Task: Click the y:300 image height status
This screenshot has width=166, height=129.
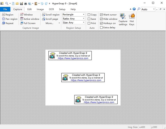Action: coord(154,127)
